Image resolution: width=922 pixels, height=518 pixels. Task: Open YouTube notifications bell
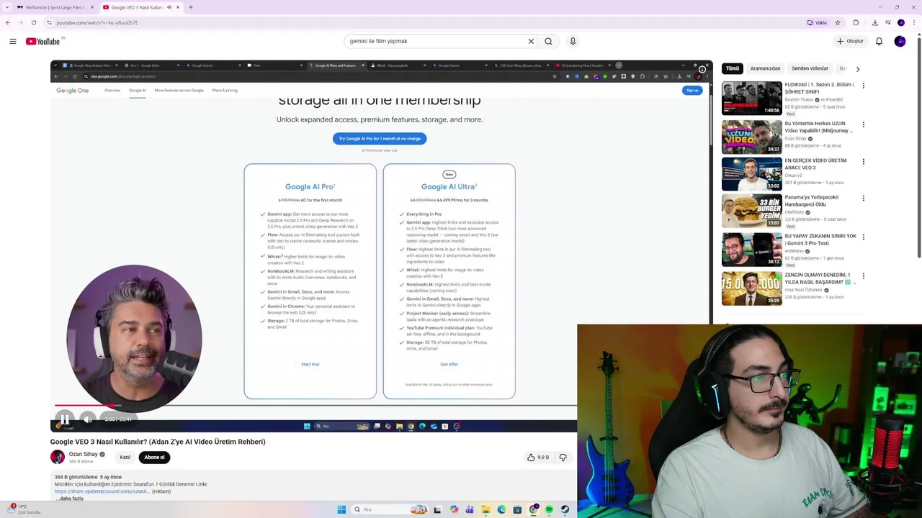[x=879, y=41]
